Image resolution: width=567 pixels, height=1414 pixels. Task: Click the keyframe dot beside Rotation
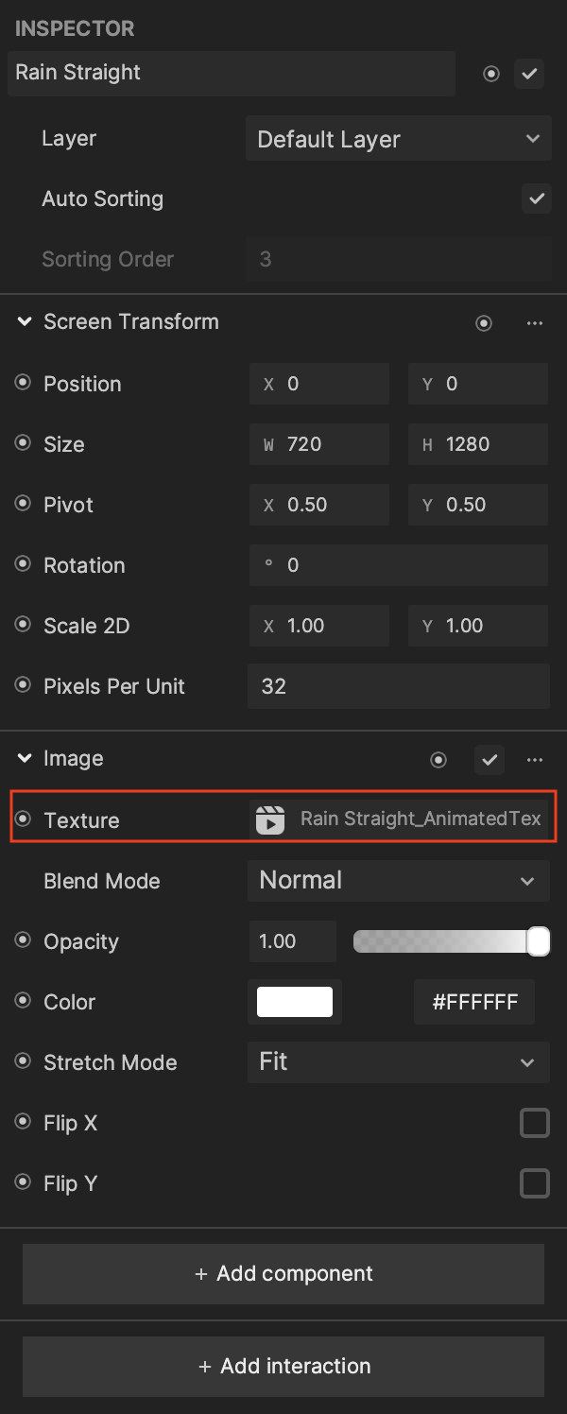pos(23,564)
